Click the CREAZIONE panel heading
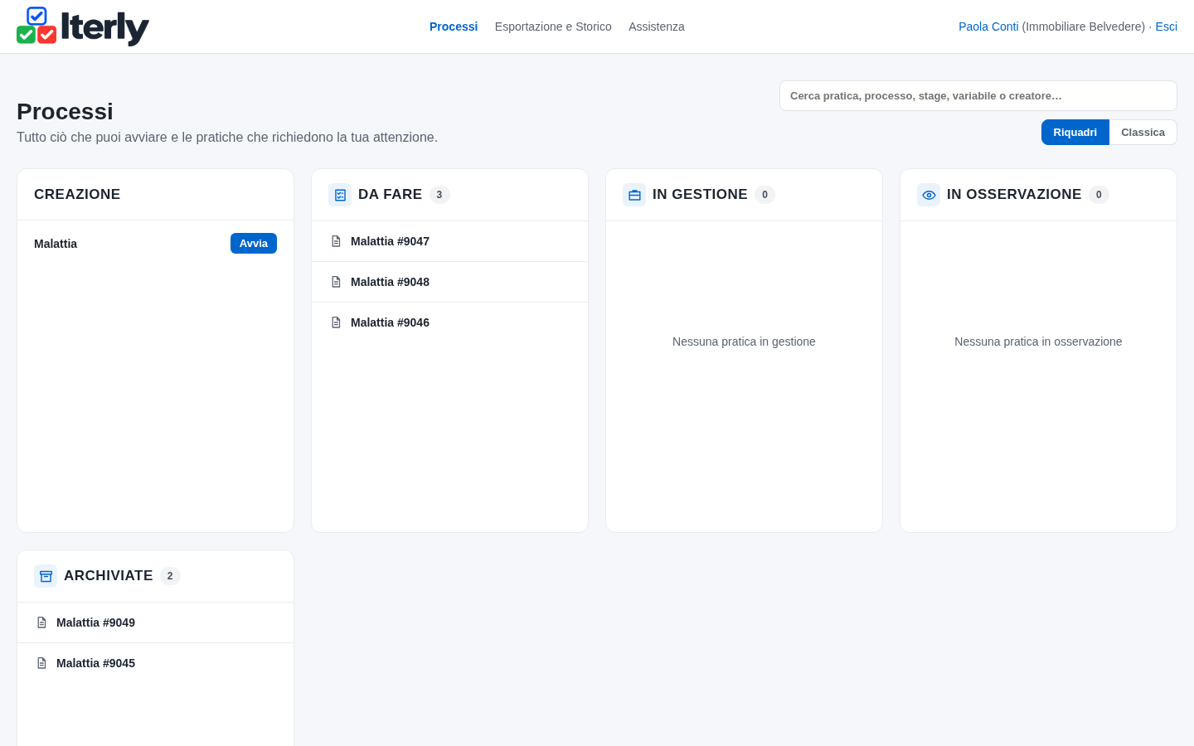1194x746 pixels. coord(77,194)
